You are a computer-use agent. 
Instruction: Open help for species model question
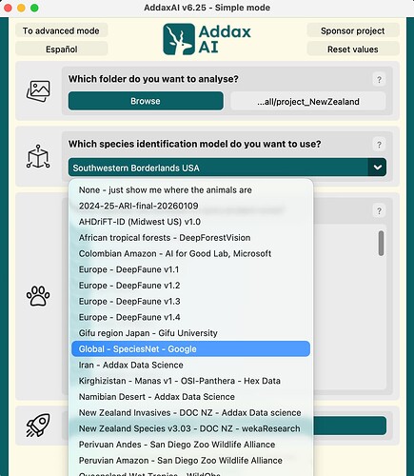point(379,145)
